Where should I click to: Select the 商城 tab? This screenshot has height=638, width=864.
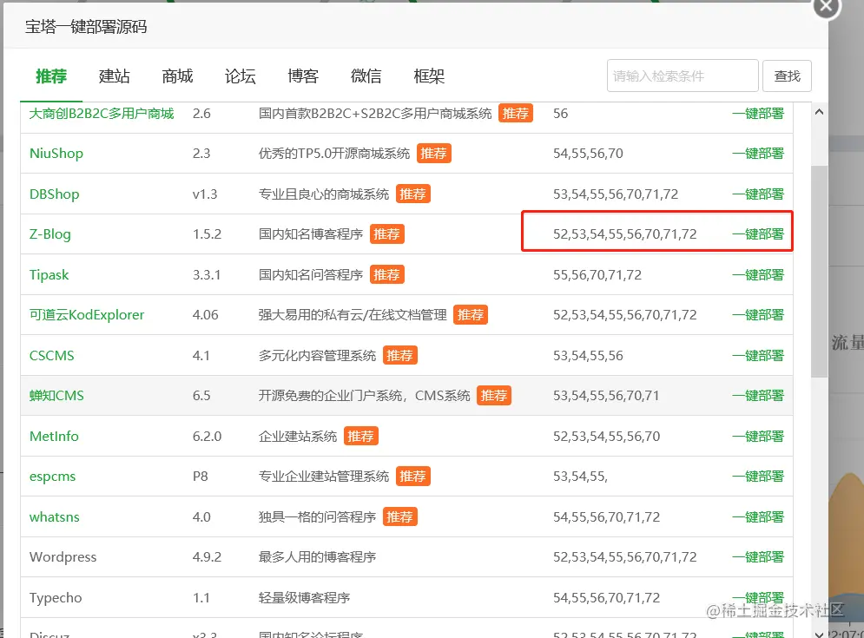point(177,76)
